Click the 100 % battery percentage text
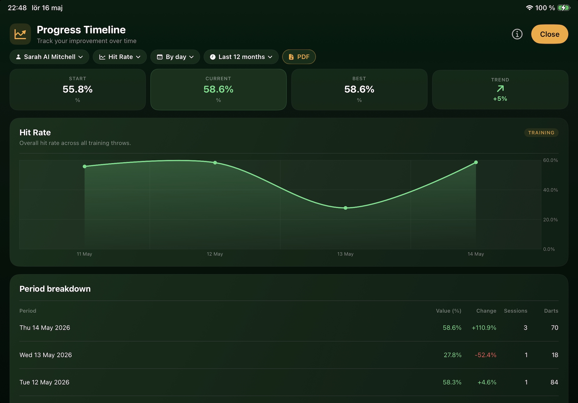Screen dimensions: 578x403 click(545, 8)
